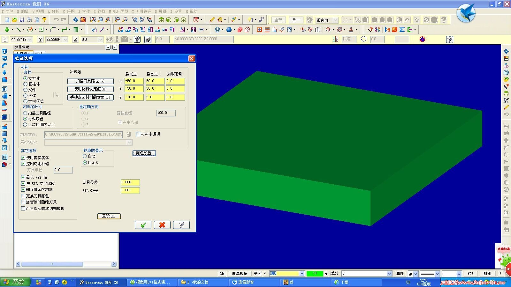Image resolution: width=511 pixels, height=287 pixels.
Task: Open the 层别 level dropdown
Action: (x=389, y=274)
